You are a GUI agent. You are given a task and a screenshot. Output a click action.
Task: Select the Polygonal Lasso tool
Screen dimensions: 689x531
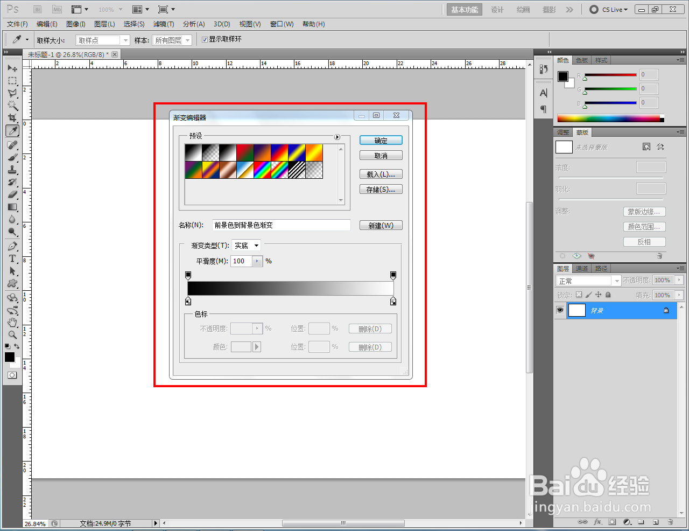coord(12,93)
